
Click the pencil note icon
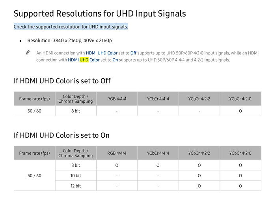pyautogui.click(x=28, y=53)
